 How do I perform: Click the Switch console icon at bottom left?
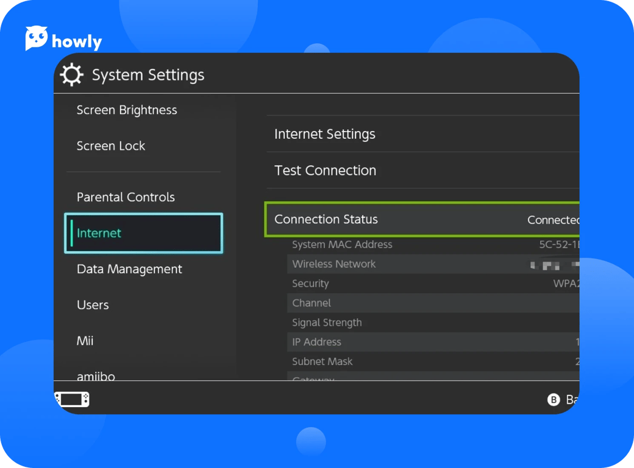pos(72,399)
